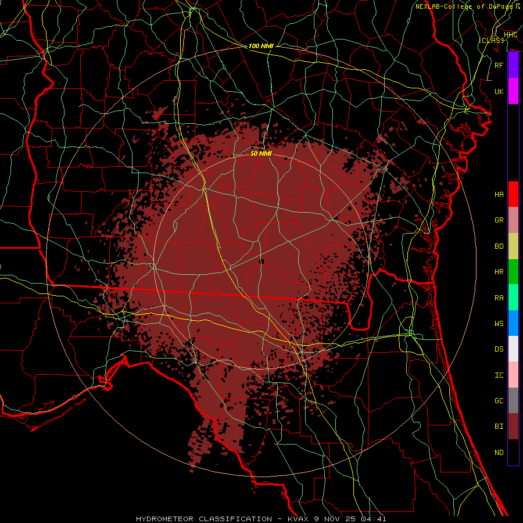The image size is (523, 523).
Task: Click the Hydrometeor Classification KVAX title text
Action: [x=261, y=519]
